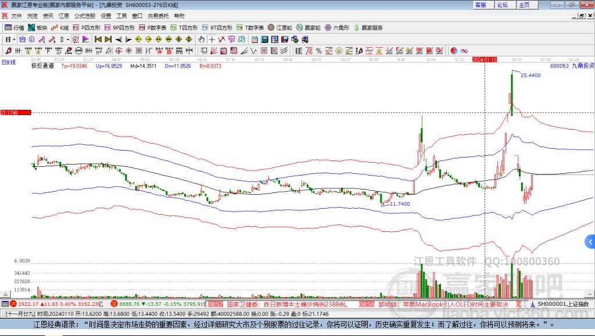Click the calculator icon in toolbar
This screenshot has width=595, height=336.
tap(264, 40)
